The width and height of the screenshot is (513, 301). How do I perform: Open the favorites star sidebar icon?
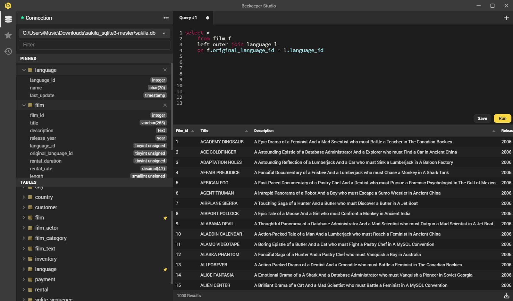[x=8, y=35]
